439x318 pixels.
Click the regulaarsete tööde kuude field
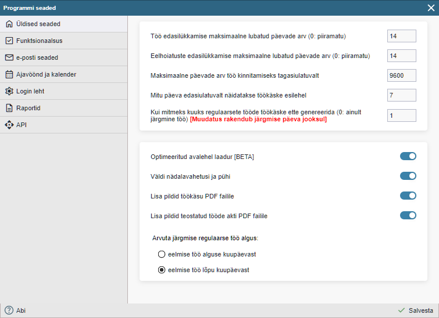tap(401, 115)
